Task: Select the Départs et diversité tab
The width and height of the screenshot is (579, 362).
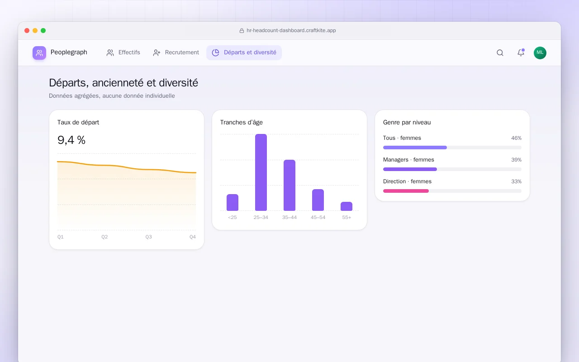Action: pos(244,52)
